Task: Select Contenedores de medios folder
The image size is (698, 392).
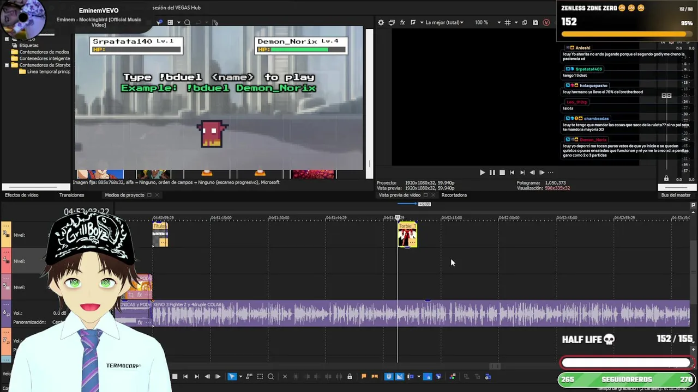Action: click(x=44, y=52)
